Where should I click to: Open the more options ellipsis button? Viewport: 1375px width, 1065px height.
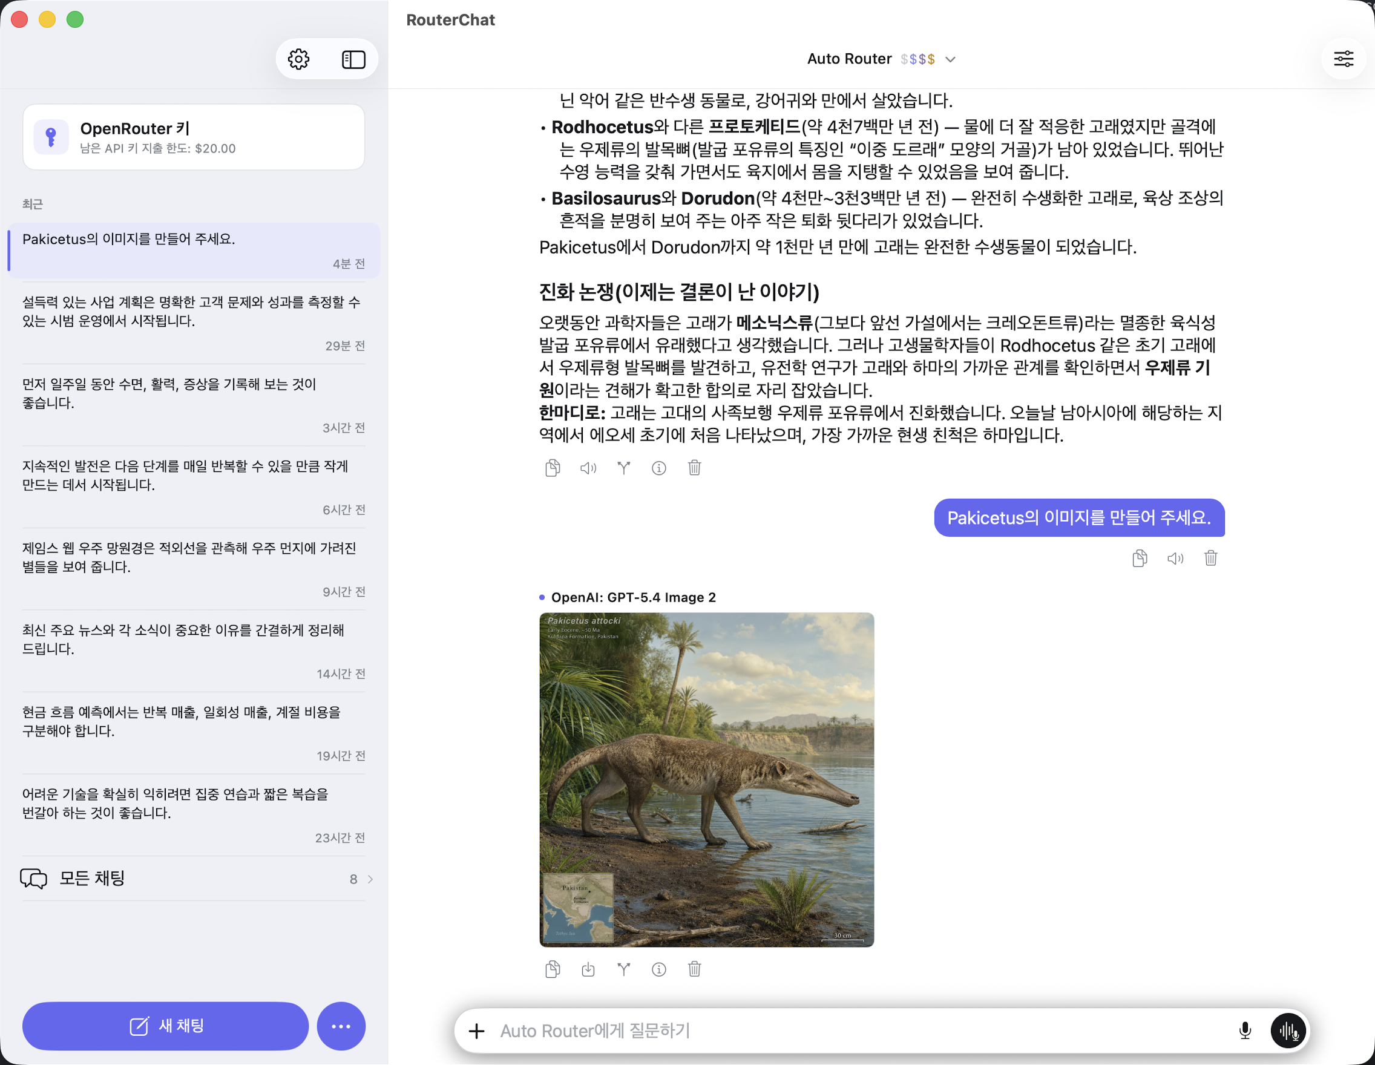click(341, 1026)
